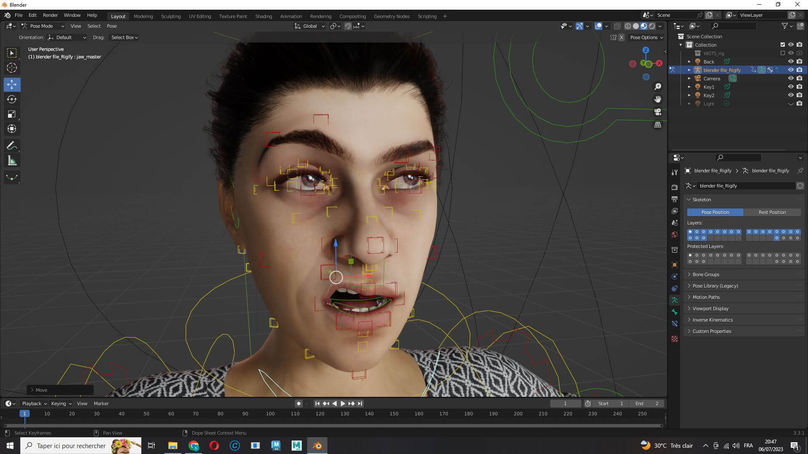Image resolution: width=808 pixels, height=454 pixels.
Task: Toggle camera view in viewport
Action: (658, 112)
